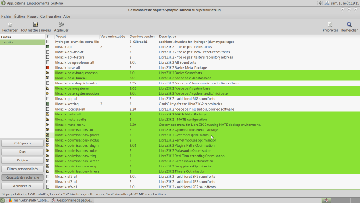Click status icon of librazik-mate-menu

(48, 125)
